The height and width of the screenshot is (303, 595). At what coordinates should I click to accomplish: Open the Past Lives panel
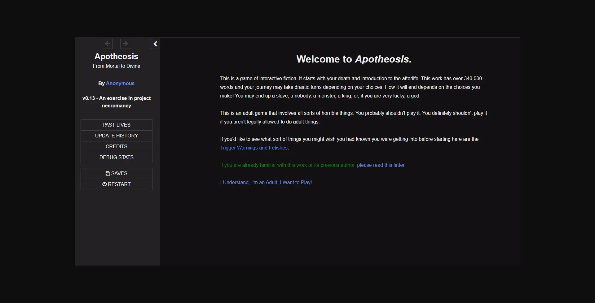pos(116,125)
